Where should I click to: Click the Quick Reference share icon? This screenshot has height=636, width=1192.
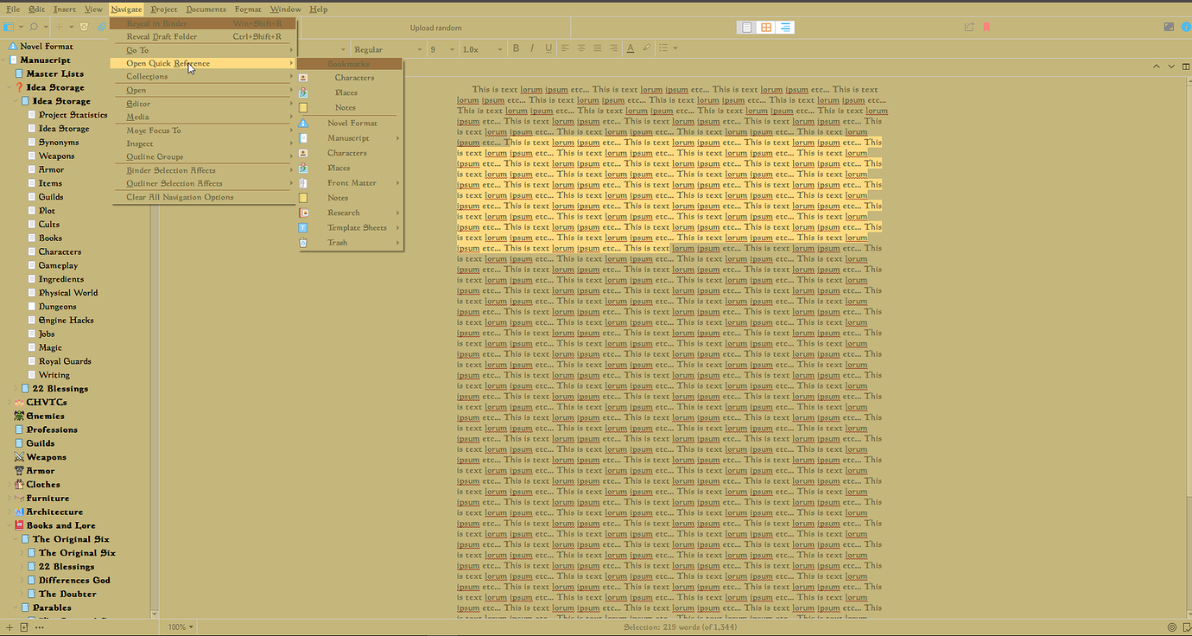point(969,27)
